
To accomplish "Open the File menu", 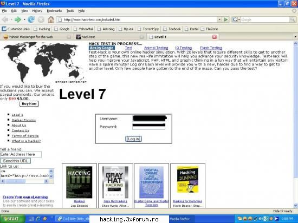I will click(4, 11).
